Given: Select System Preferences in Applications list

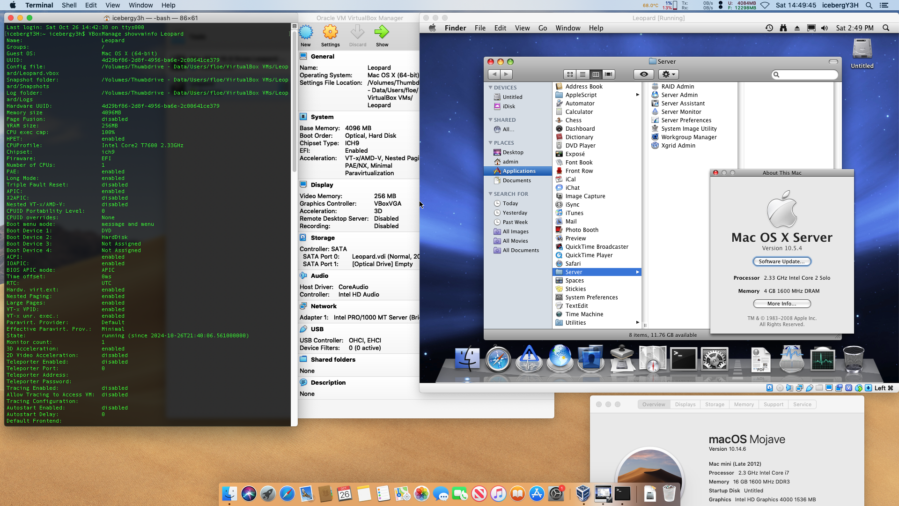Looking at the screenshot, I should pos(591,298).
